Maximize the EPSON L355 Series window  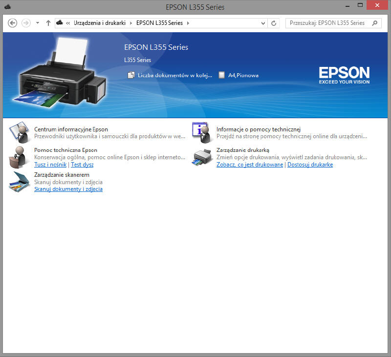click(360, 5)
